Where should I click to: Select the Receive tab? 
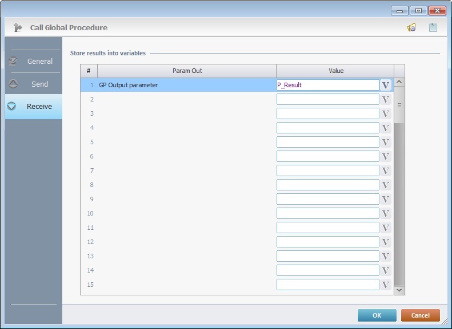(34, 107)
